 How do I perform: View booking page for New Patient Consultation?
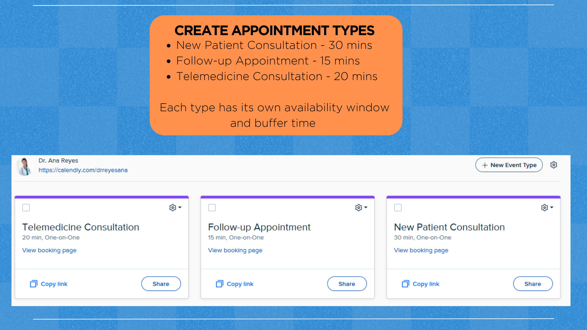pyautogui.click(x=421, y=250)
